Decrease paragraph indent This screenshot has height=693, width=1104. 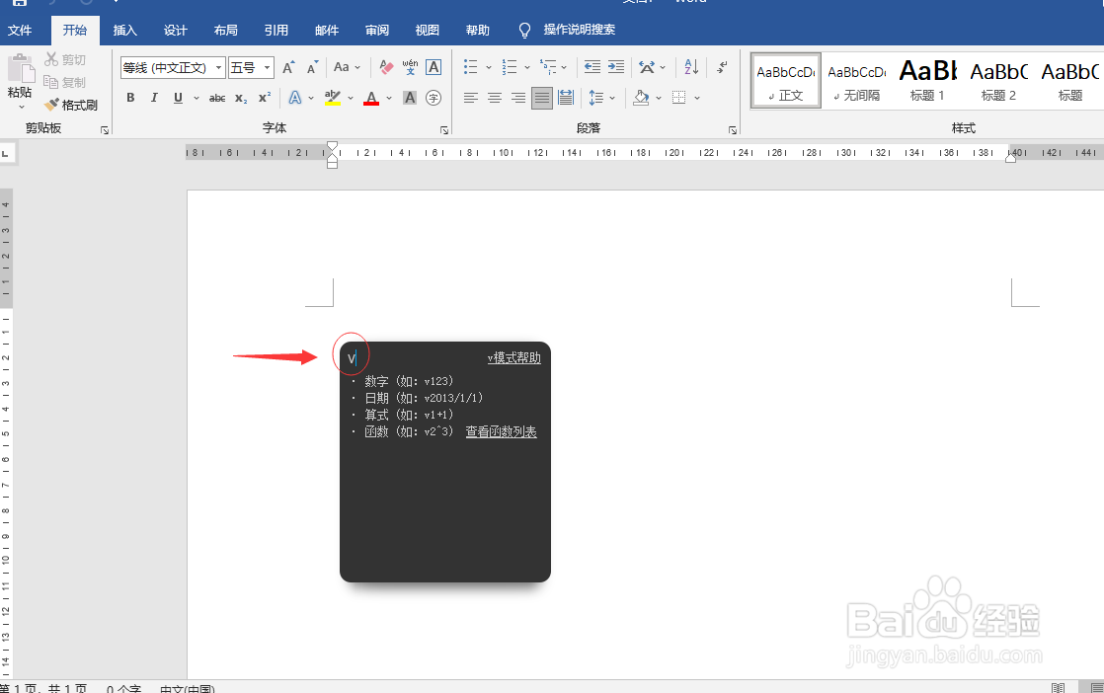(x=592, y=67)
